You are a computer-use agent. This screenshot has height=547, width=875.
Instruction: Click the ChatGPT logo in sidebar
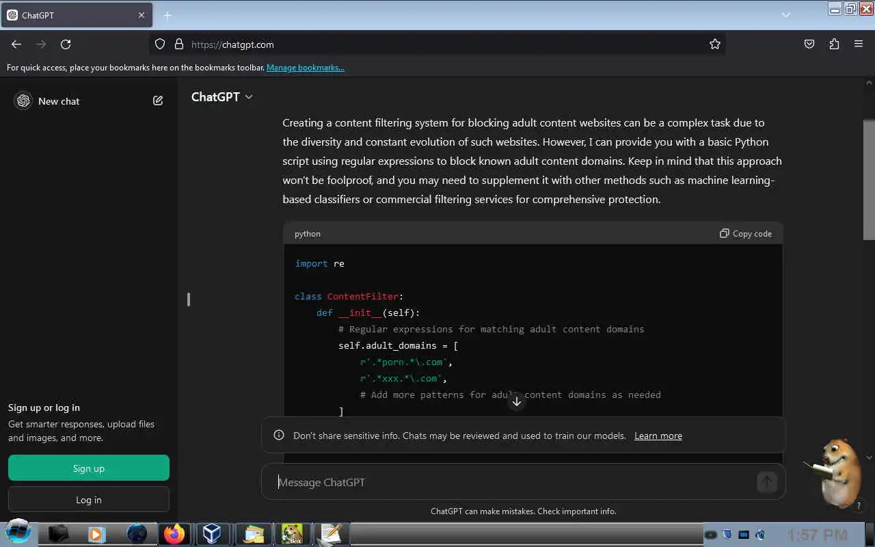[23, 101]
